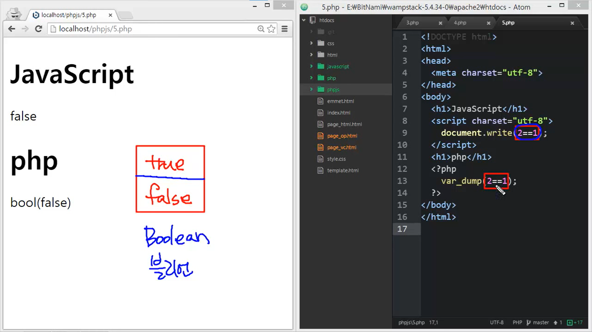Click the JavaScript heading in browser
This screenshot has height=332, width=592.
[x=72, y=75]
